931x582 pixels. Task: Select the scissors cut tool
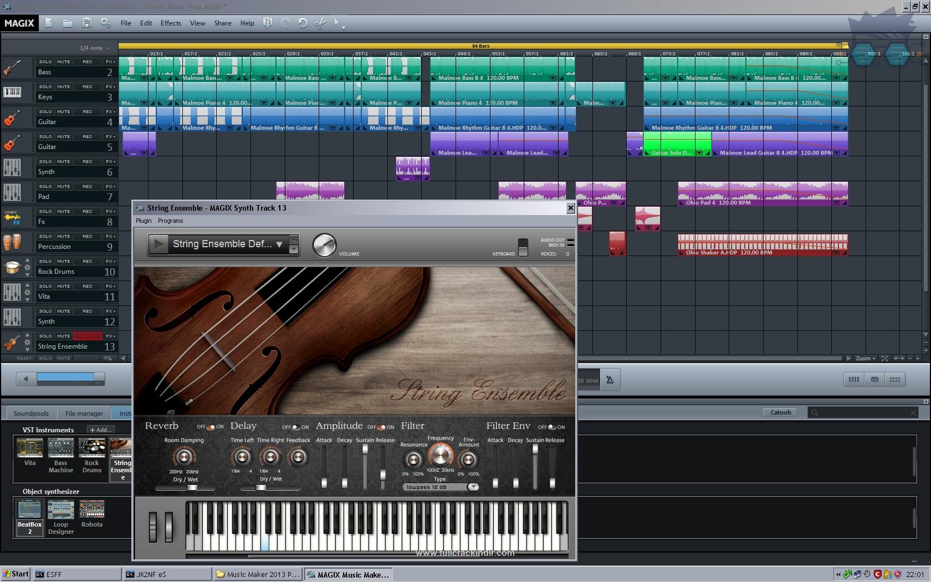pyautogui.click(x=320, y=23)
